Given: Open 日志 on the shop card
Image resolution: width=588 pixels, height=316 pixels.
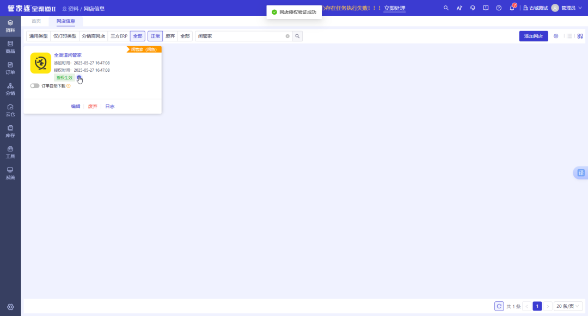Looking at the screenshot, I should point(110,107).
